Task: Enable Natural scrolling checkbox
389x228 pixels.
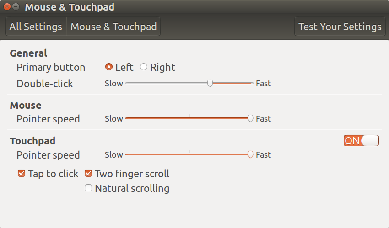Action: pos(88,188)
